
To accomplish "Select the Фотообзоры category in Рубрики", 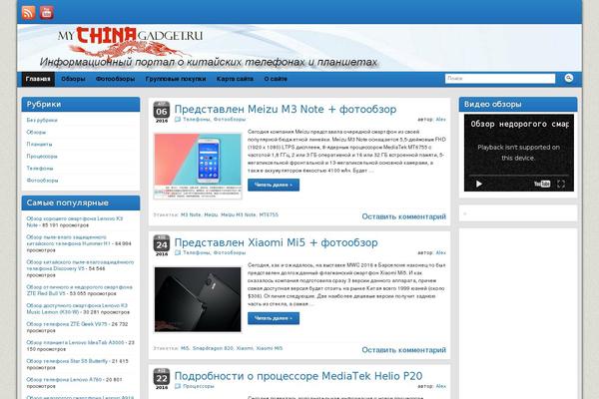I will (x=42, y=181).
